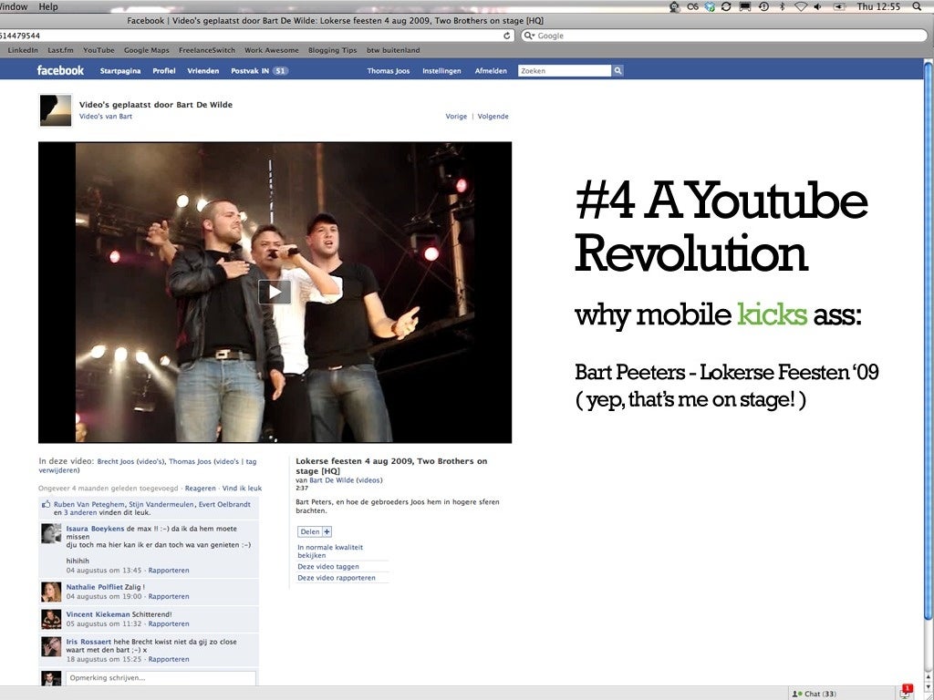
Task: Click the battery icon in menu bar
Action: tap(839, 6)
